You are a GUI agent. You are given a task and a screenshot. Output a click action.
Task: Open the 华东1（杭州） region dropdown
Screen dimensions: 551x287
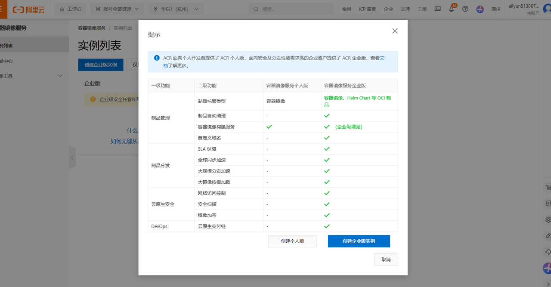[x=176, y=9]
